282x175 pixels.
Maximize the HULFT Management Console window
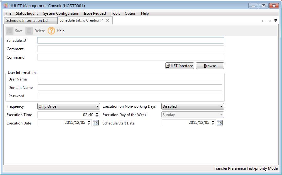click(x=264, y=6)
